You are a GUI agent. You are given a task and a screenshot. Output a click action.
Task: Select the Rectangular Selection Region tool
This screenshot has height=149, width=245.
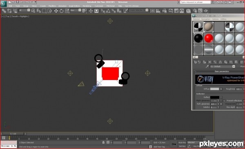coord(44,11)
